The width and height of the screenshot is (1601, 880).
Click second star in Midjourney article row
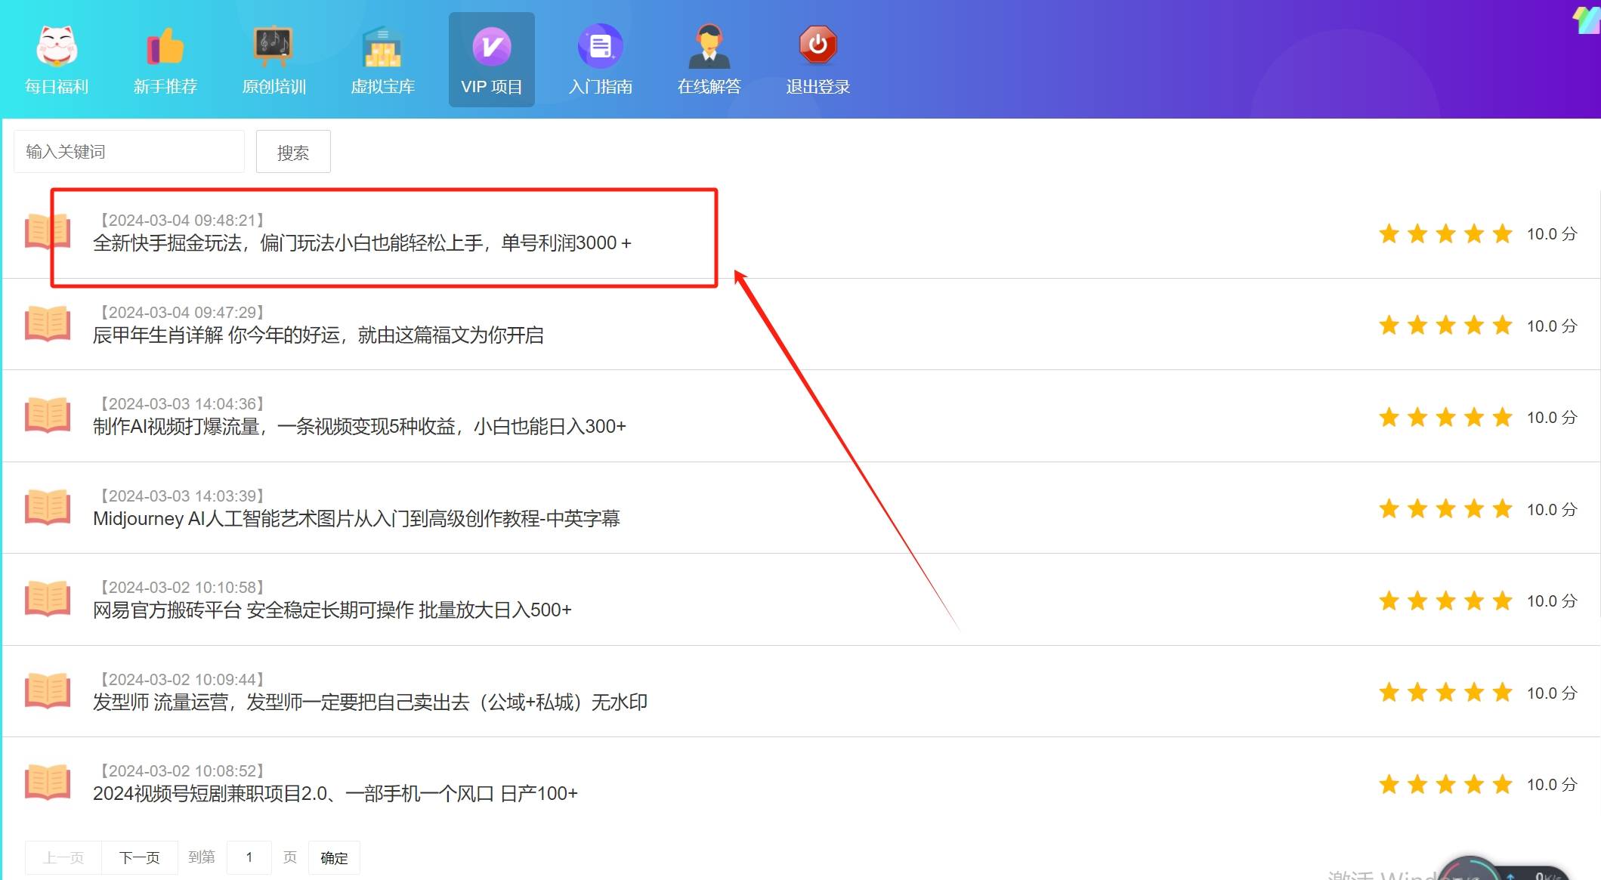1417,509
